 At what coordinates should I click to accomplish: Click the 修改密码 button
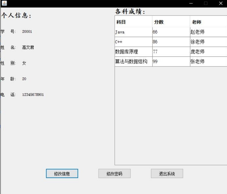[114, 173]
